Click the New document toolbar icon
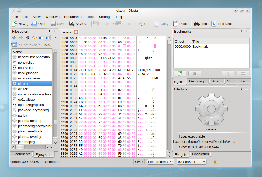The image size is (262, 177). coord(15,24)
